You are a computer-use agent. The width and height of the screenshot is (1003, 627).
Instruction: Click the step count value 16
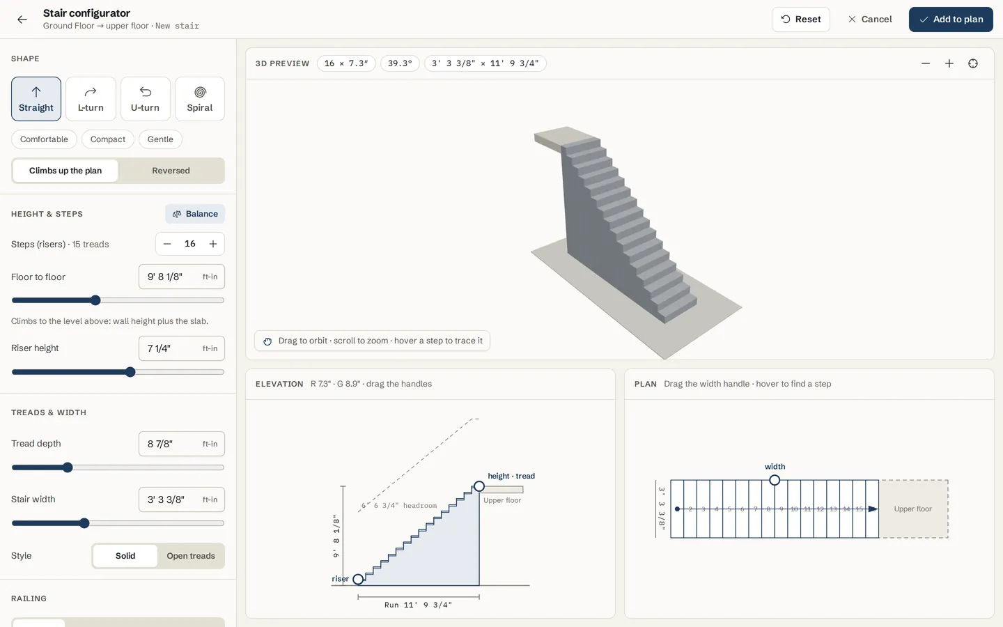point(190,244)
